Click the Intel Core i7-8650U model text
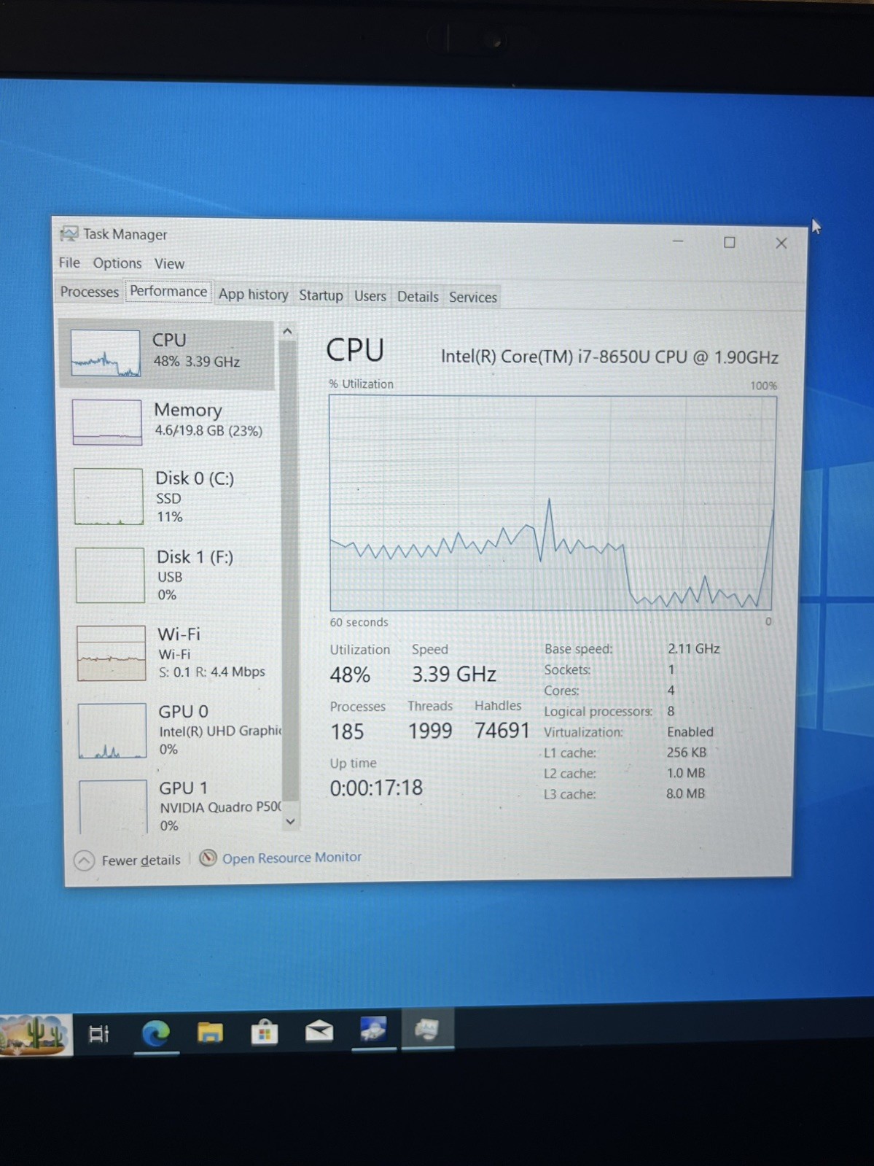This screenshot has width=874, height=1166. click(x=609, y=357)
